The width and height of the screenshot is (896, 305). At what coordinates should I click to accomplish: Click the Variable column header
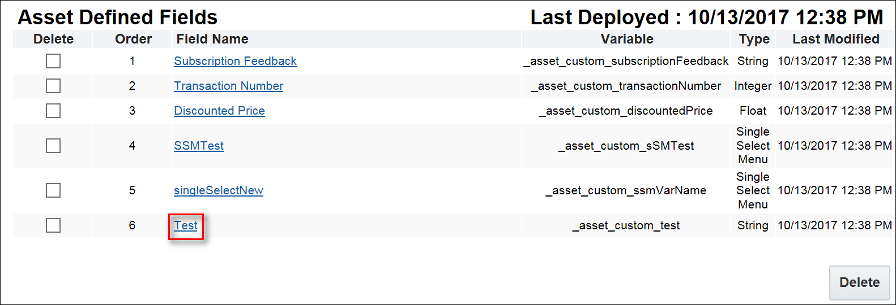627,39
